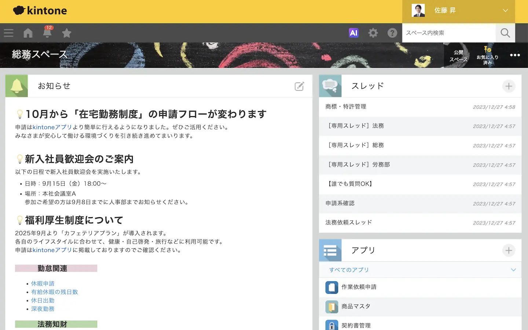Image resolution: width=528 pixels, height=330 pixels.
Task: Go to the kintone home page
Action: tap(28, 33)
